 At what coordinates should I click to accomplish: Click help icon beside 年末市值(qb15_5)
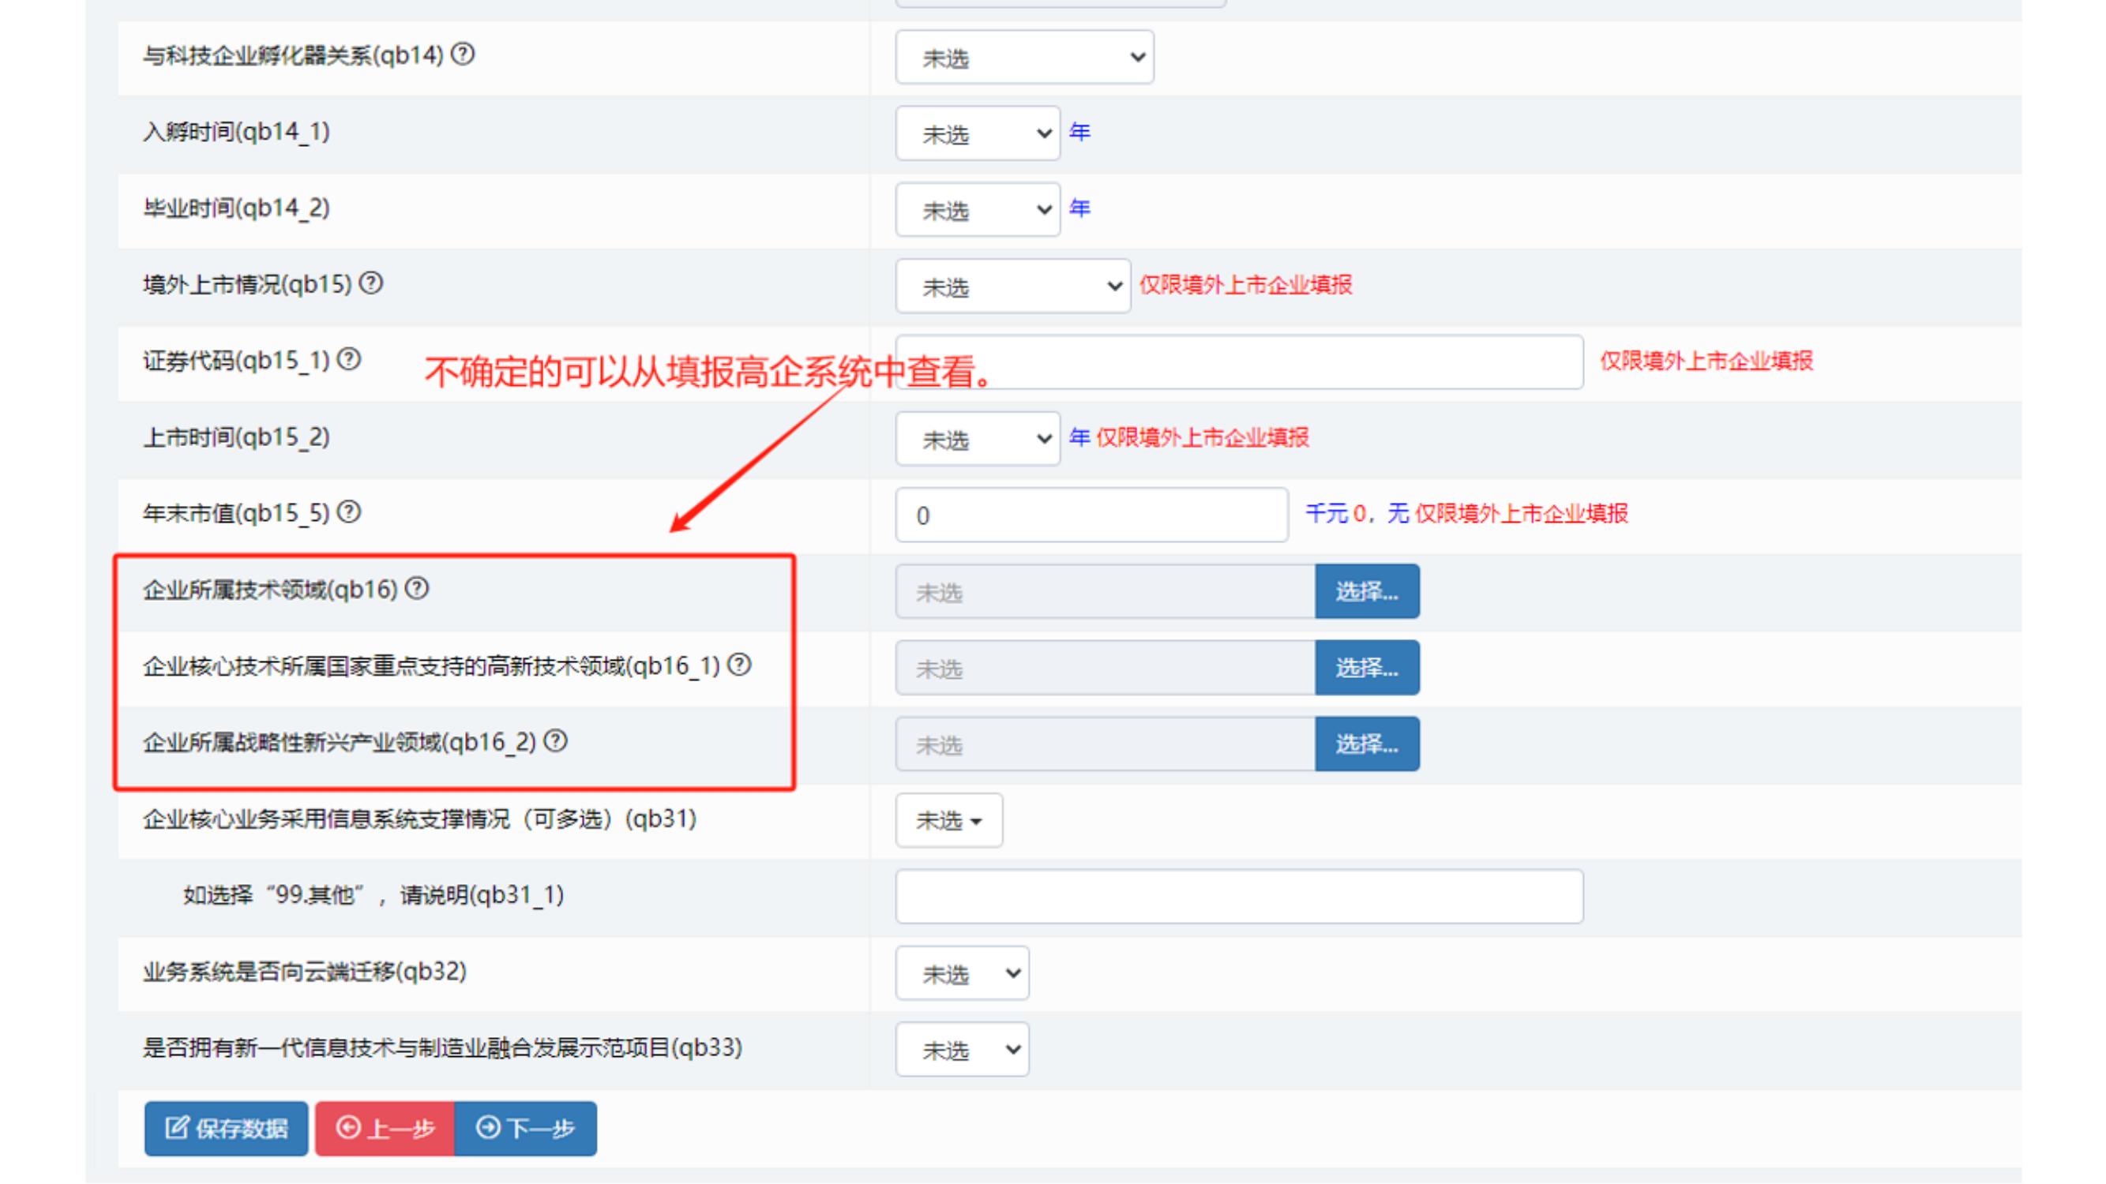[349, 512]
